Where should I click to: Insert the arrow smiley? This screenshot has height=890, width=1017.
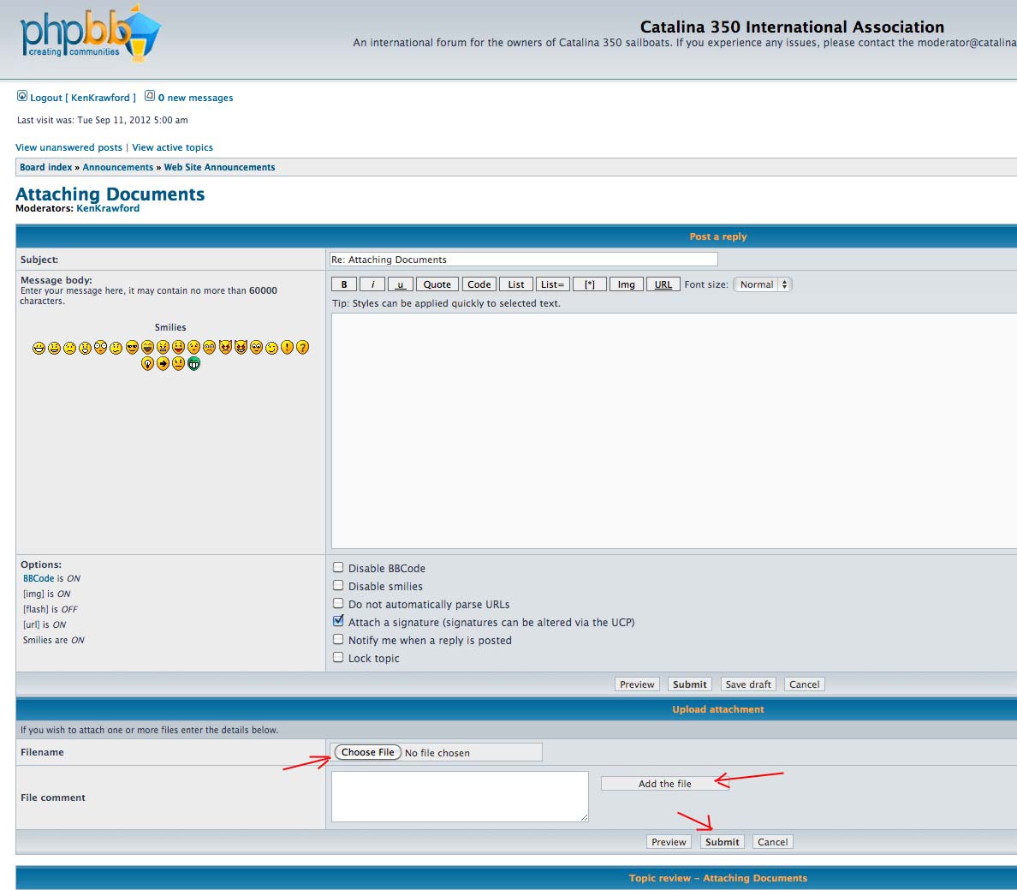163,363
